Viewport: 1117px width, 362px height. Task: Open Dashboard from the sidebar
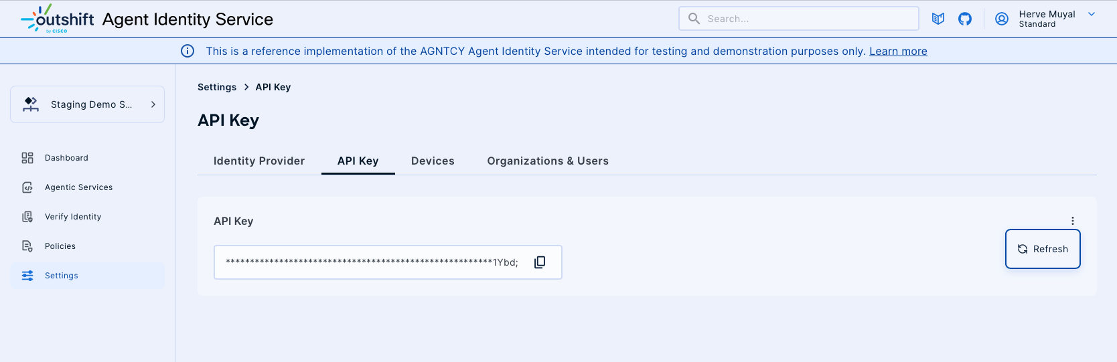66,158
